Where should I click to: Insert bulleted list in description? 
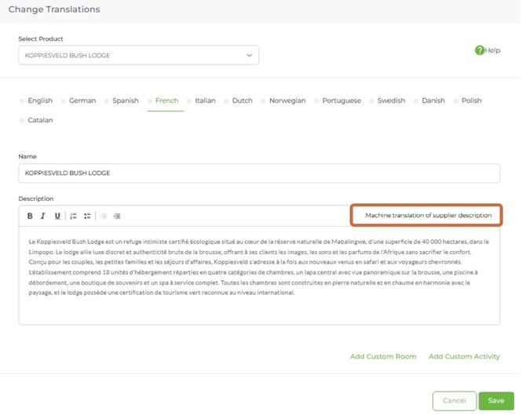point(87,217)
